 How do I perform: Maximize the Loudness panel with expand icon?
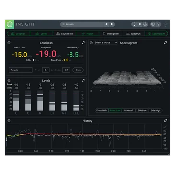[x=83, y=43]
